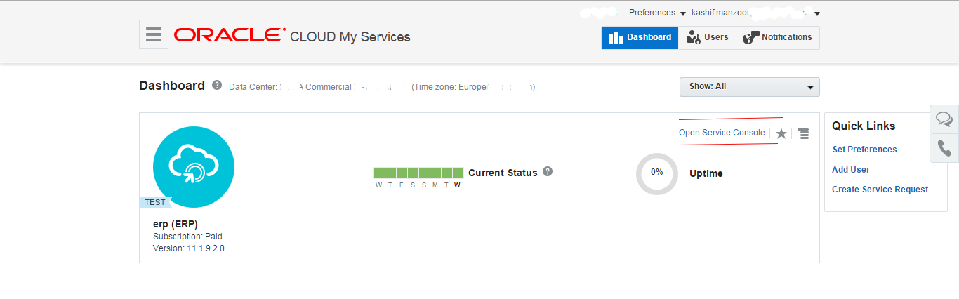Click the Dashboard help question icon
This screenshot has height=299, width=959.
(x=217, y=86)
